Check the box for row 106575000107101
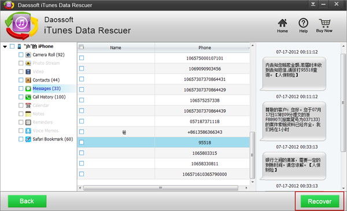Viewport: 347px width, 211px height. [x=82, y=58]
